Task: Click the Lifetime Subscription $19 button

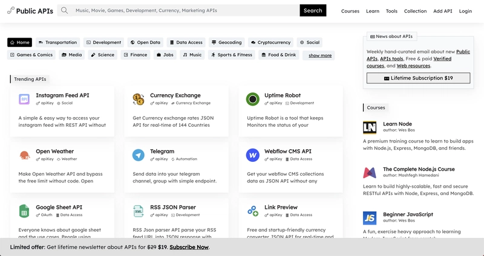Action: click(x=418, y=78)
